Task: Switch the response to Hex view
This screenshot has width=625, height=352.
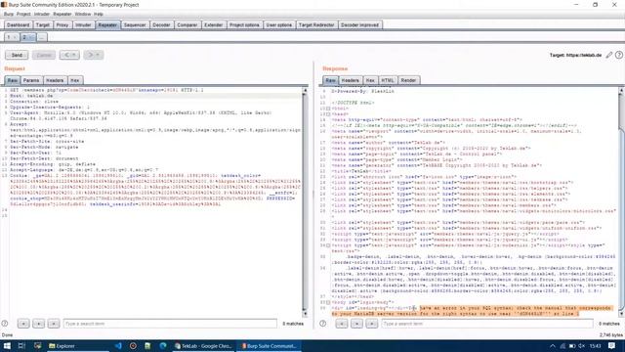Action: (370, 80)
